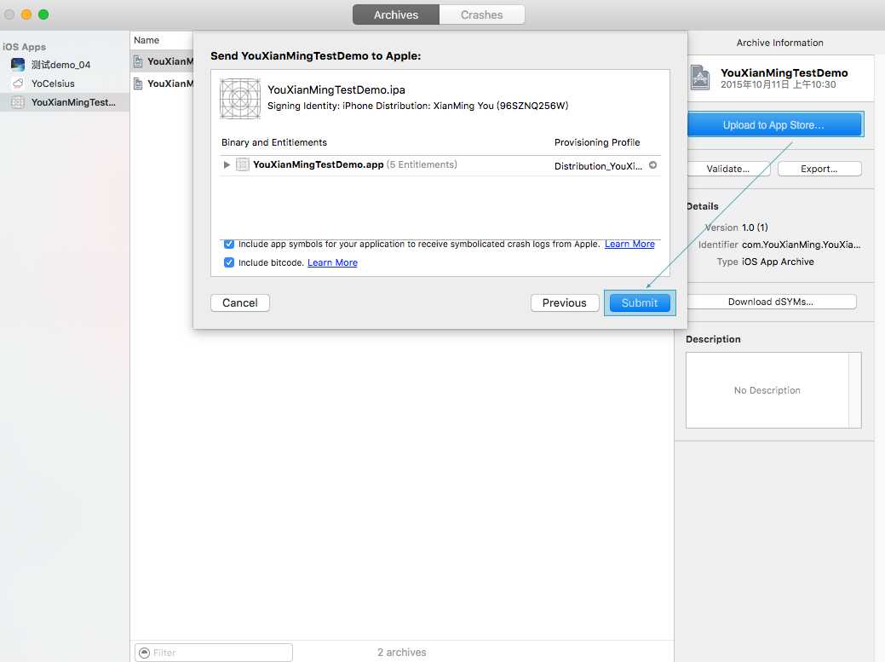Select the YouXianMingTestDemo.app (5 Entitlements) row
The image size is (885, 662).
click(x=440, y=165)
